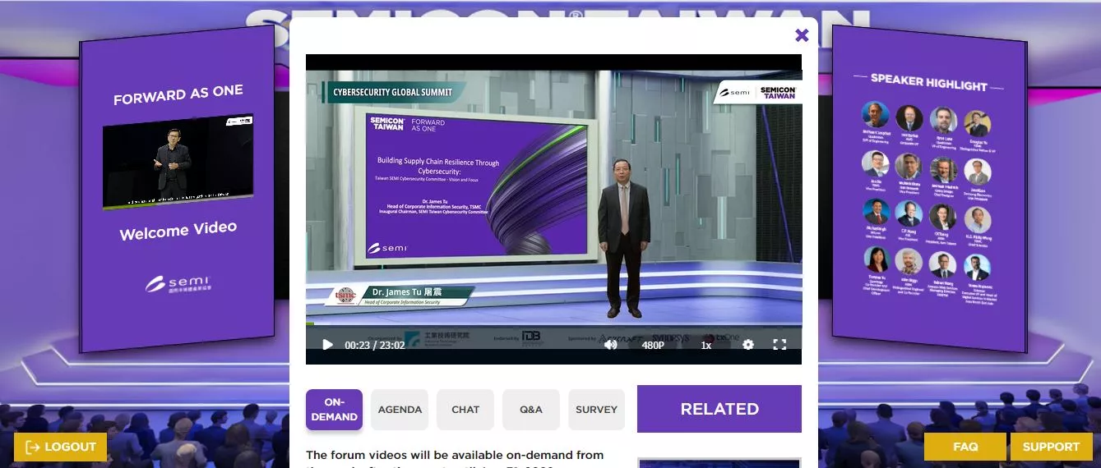The width and height of the screenshot is (1101, 468).
Task: Change the 1x playback speed
Action: point(705,345)
